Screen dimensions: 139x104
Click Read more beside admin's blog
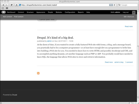click(x=109, y=62)
